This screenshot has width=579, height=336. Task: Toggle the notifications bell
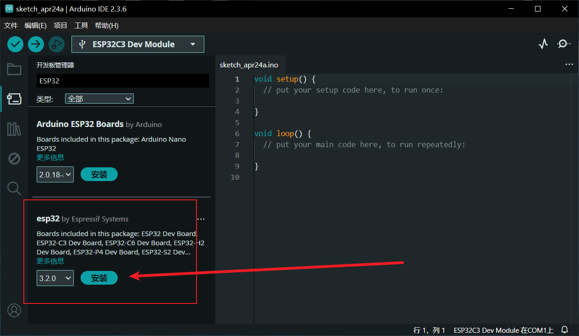click(564, 330)
